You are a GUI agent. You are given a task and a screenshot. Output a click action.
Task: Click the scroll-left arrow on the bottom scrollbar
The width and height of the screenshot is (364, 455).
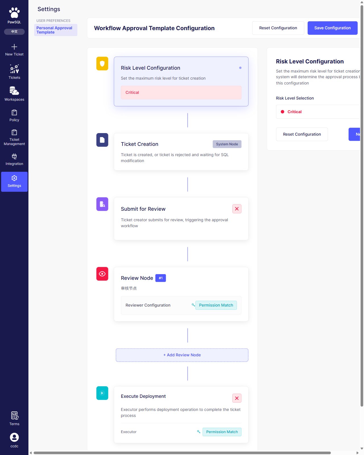click(31, 453)
